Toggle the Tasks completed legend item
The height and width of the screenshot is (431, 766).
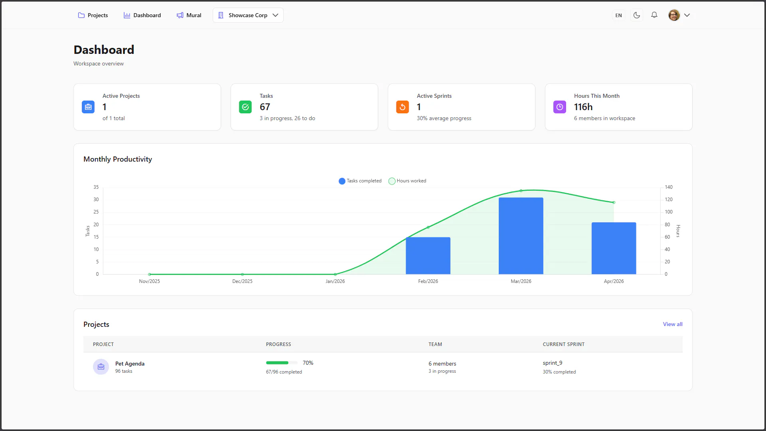click(x=360, y=181)
